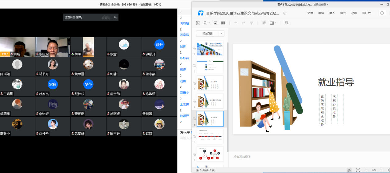The image size is (390, 173).
Task: Activate the format painter tool
Action: tap(251, 23)
